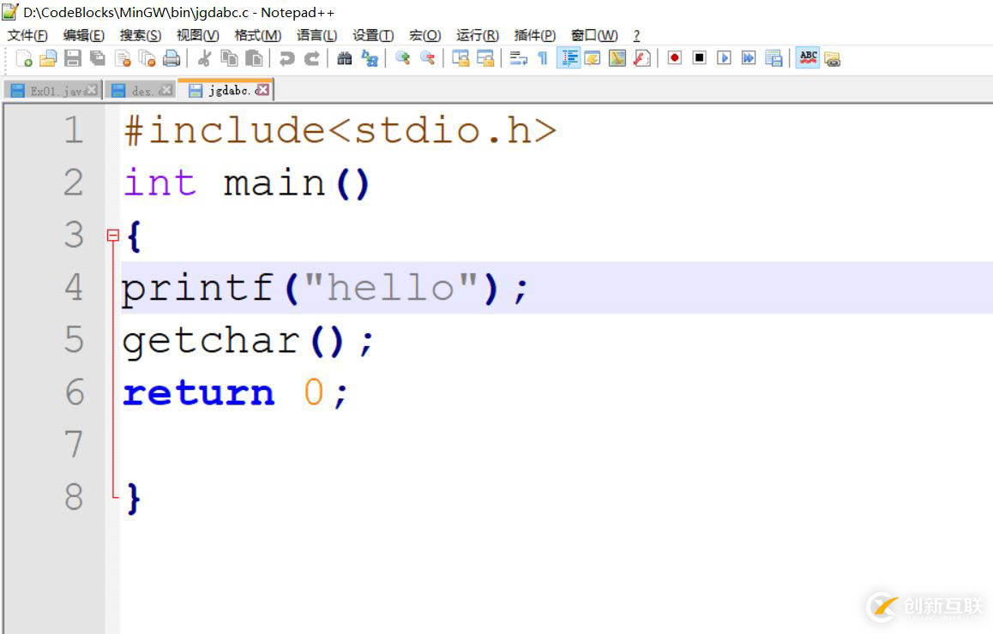Toggle the indent guide toolbar button

coord(569,59)
